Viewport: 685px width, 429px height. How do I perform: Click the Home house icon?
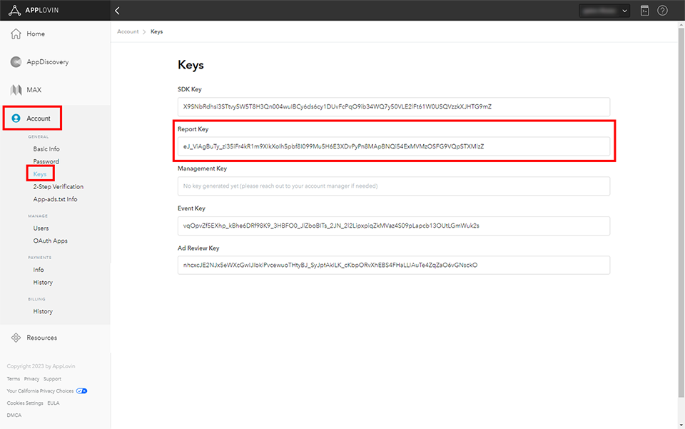point(16,34)
